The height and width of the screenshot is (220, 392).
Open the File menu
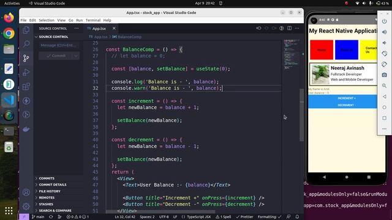tap(23, 20)
